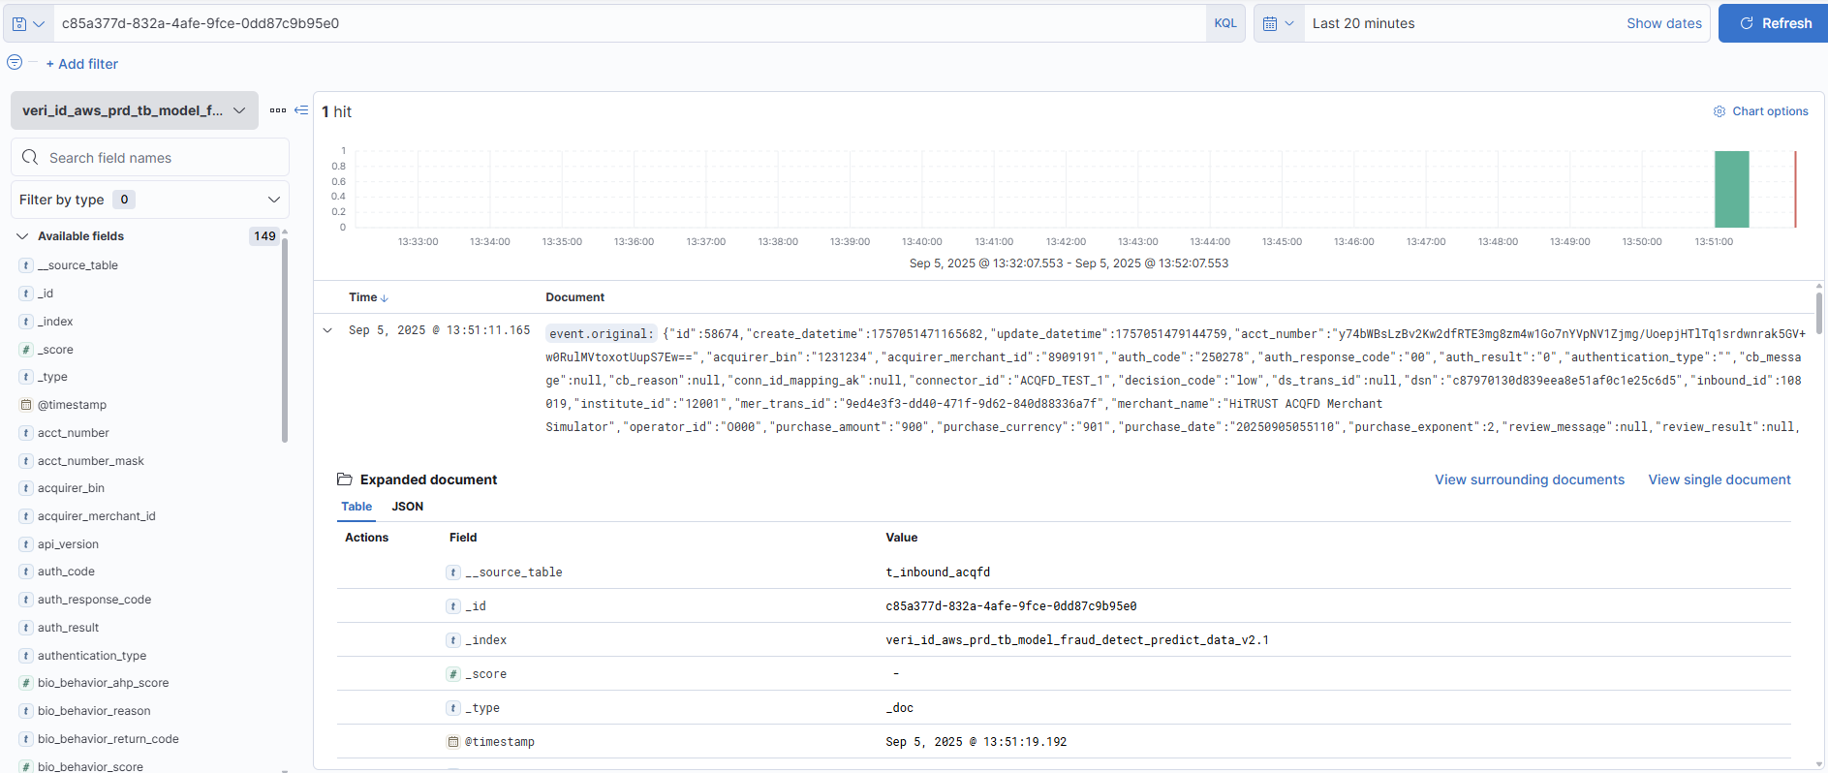The height and width of the screenshot is (773, 1828).
Task: Click the _score number type icon in sidebar
Action: point(26,350)
